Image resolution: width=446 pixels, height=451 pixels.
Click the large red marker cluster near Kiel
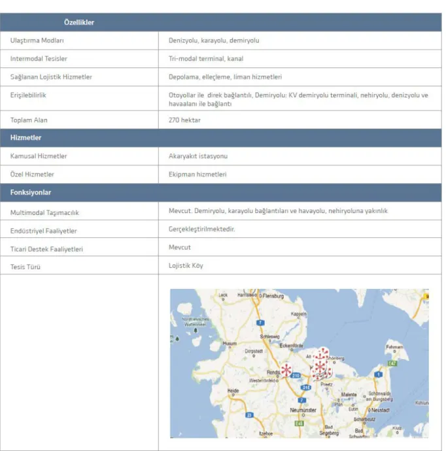click(321, 365)
